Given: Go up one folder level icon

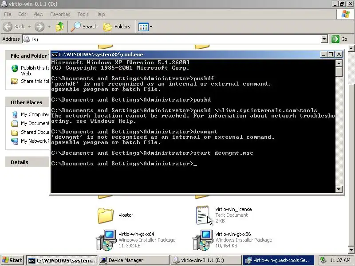Looking at the screenshot, I should pyautogui.click(x=60, y=27).
